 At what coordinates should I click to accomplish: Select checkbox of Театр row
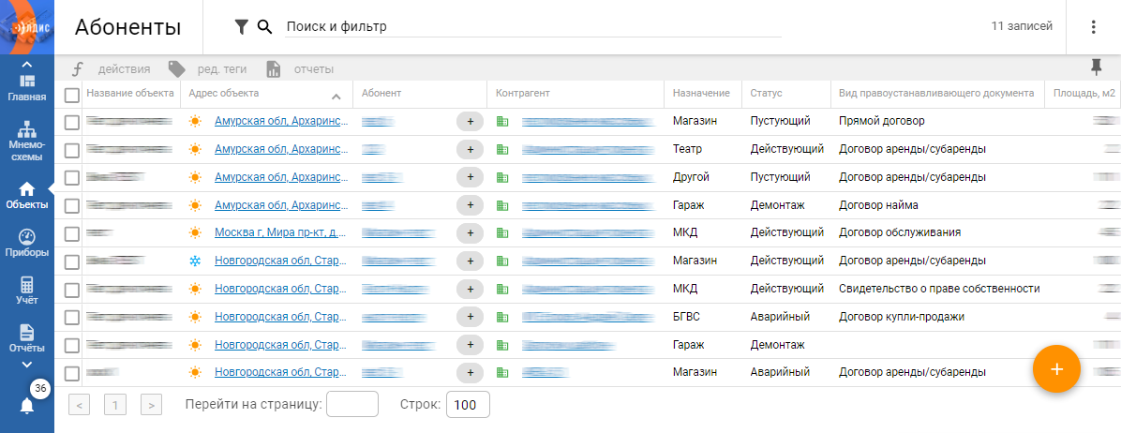click(71, 150)
